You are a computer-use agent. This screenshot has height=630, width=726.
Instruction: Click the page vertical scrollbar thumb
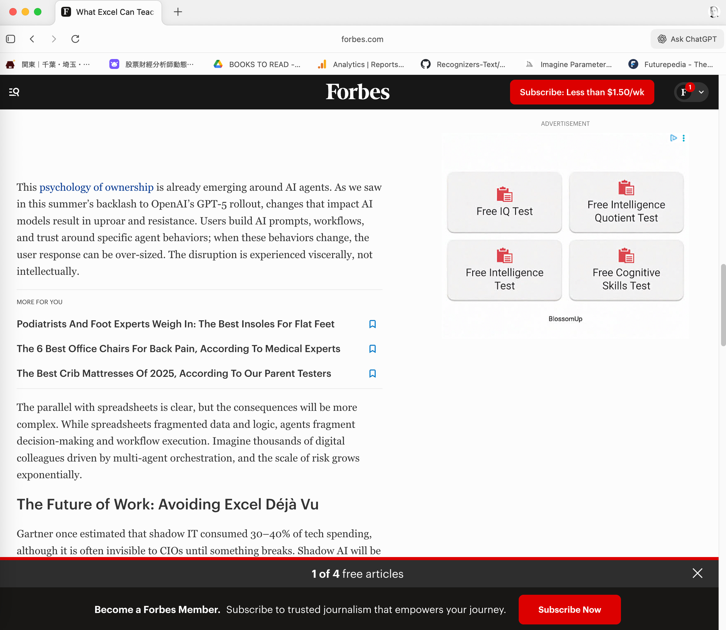pyautogui.click(x=723, y=304)
